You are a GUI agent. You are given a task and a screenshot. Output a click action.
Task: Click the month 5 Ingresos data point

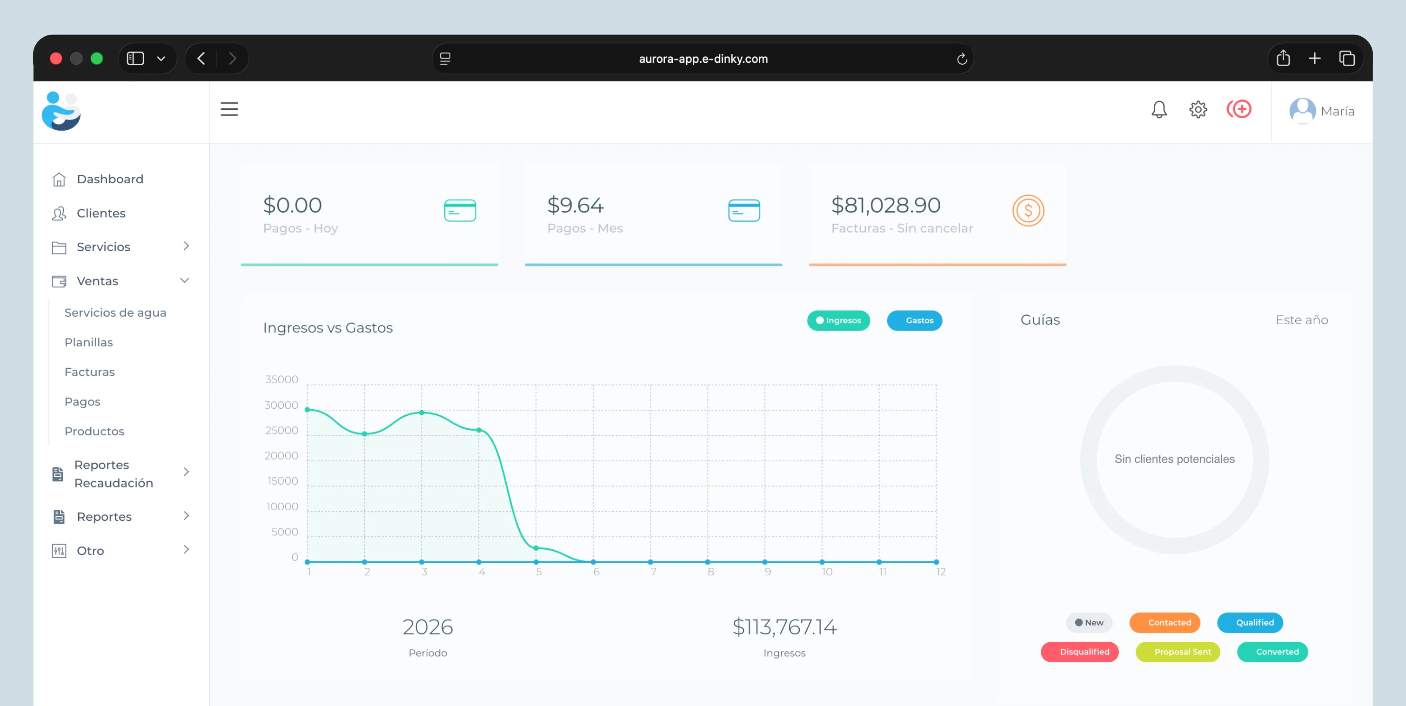[536, 548]
